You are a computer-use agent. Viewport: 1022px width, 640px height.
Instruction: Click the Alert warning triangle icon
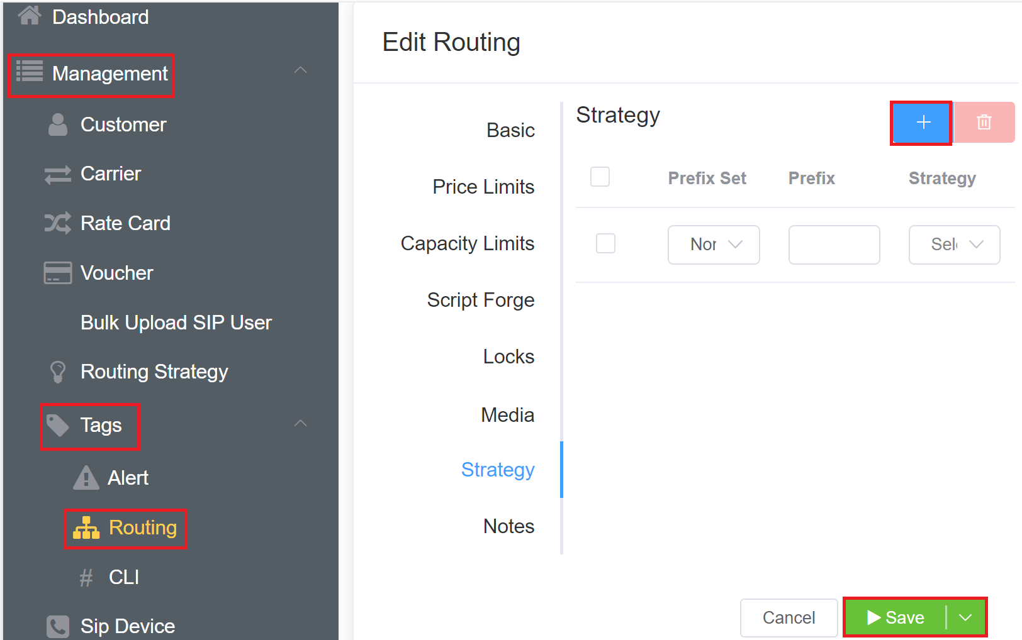point(86,478)
